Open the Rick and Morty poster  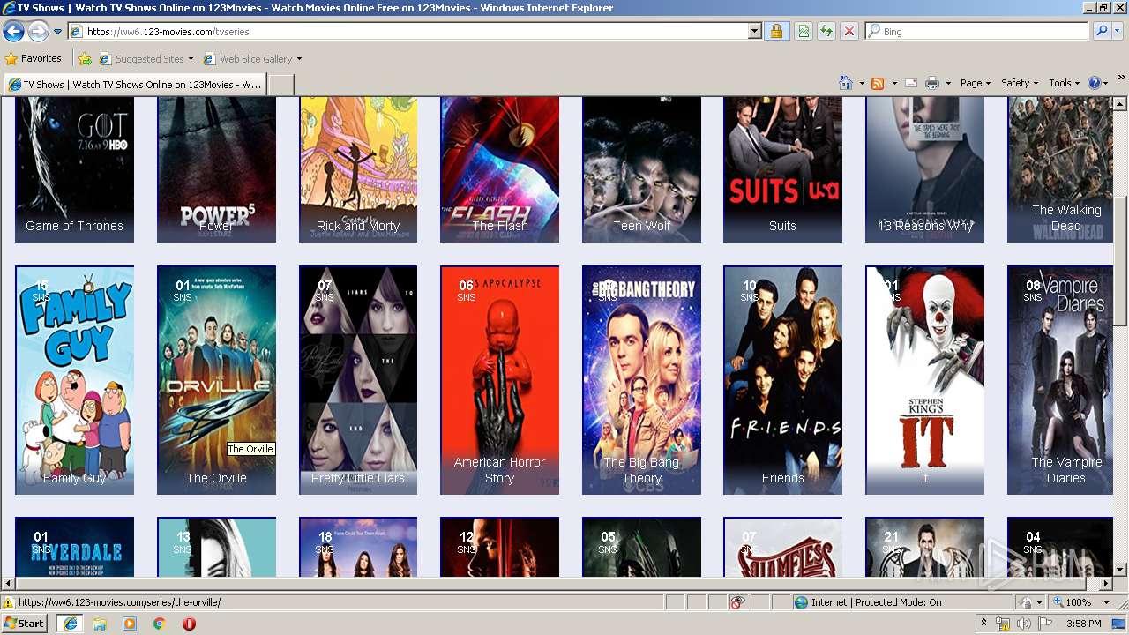[x=358, y=169]
